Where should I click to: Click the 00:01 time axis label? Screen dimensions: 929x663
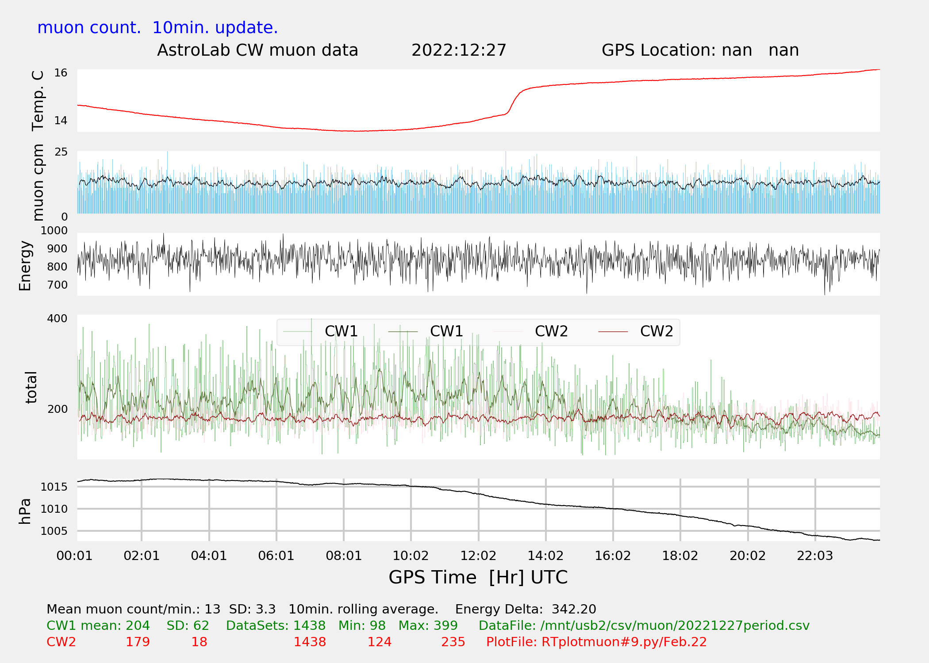coord(74,556)
